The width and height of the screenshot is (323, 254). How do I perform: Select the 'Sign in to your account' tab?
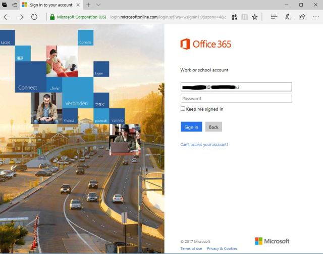point(51,5)
